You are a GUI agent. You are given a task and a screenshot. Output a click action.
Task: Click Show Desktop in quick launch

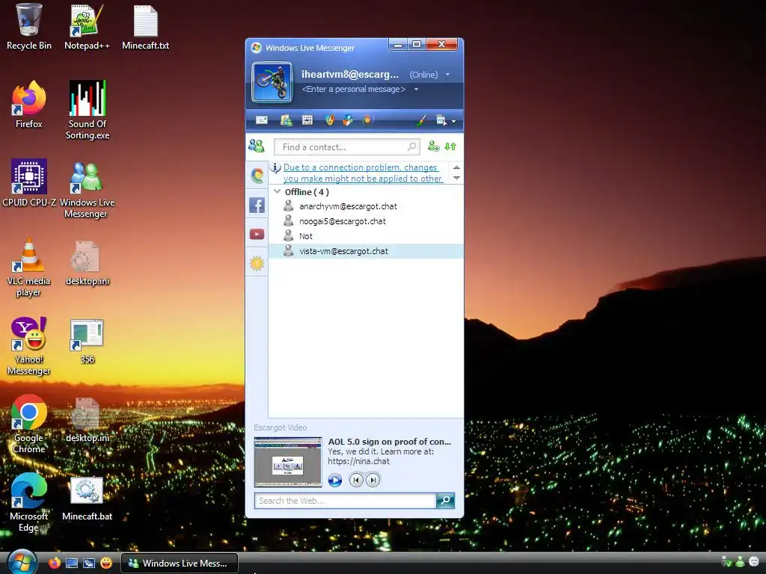(x=72, y=564)
